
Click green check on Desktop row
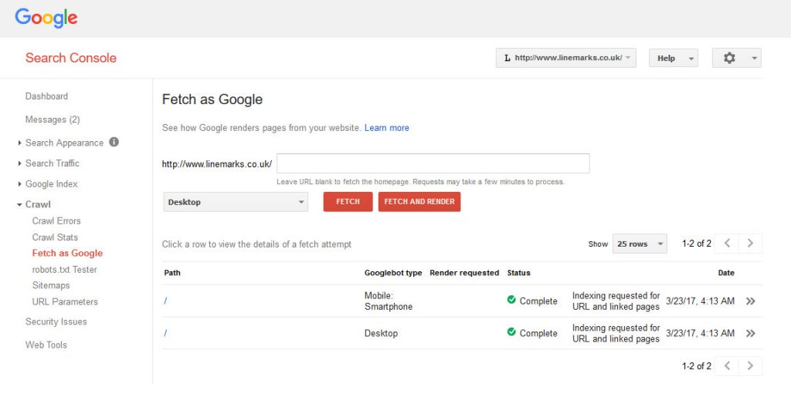[511, 332]
